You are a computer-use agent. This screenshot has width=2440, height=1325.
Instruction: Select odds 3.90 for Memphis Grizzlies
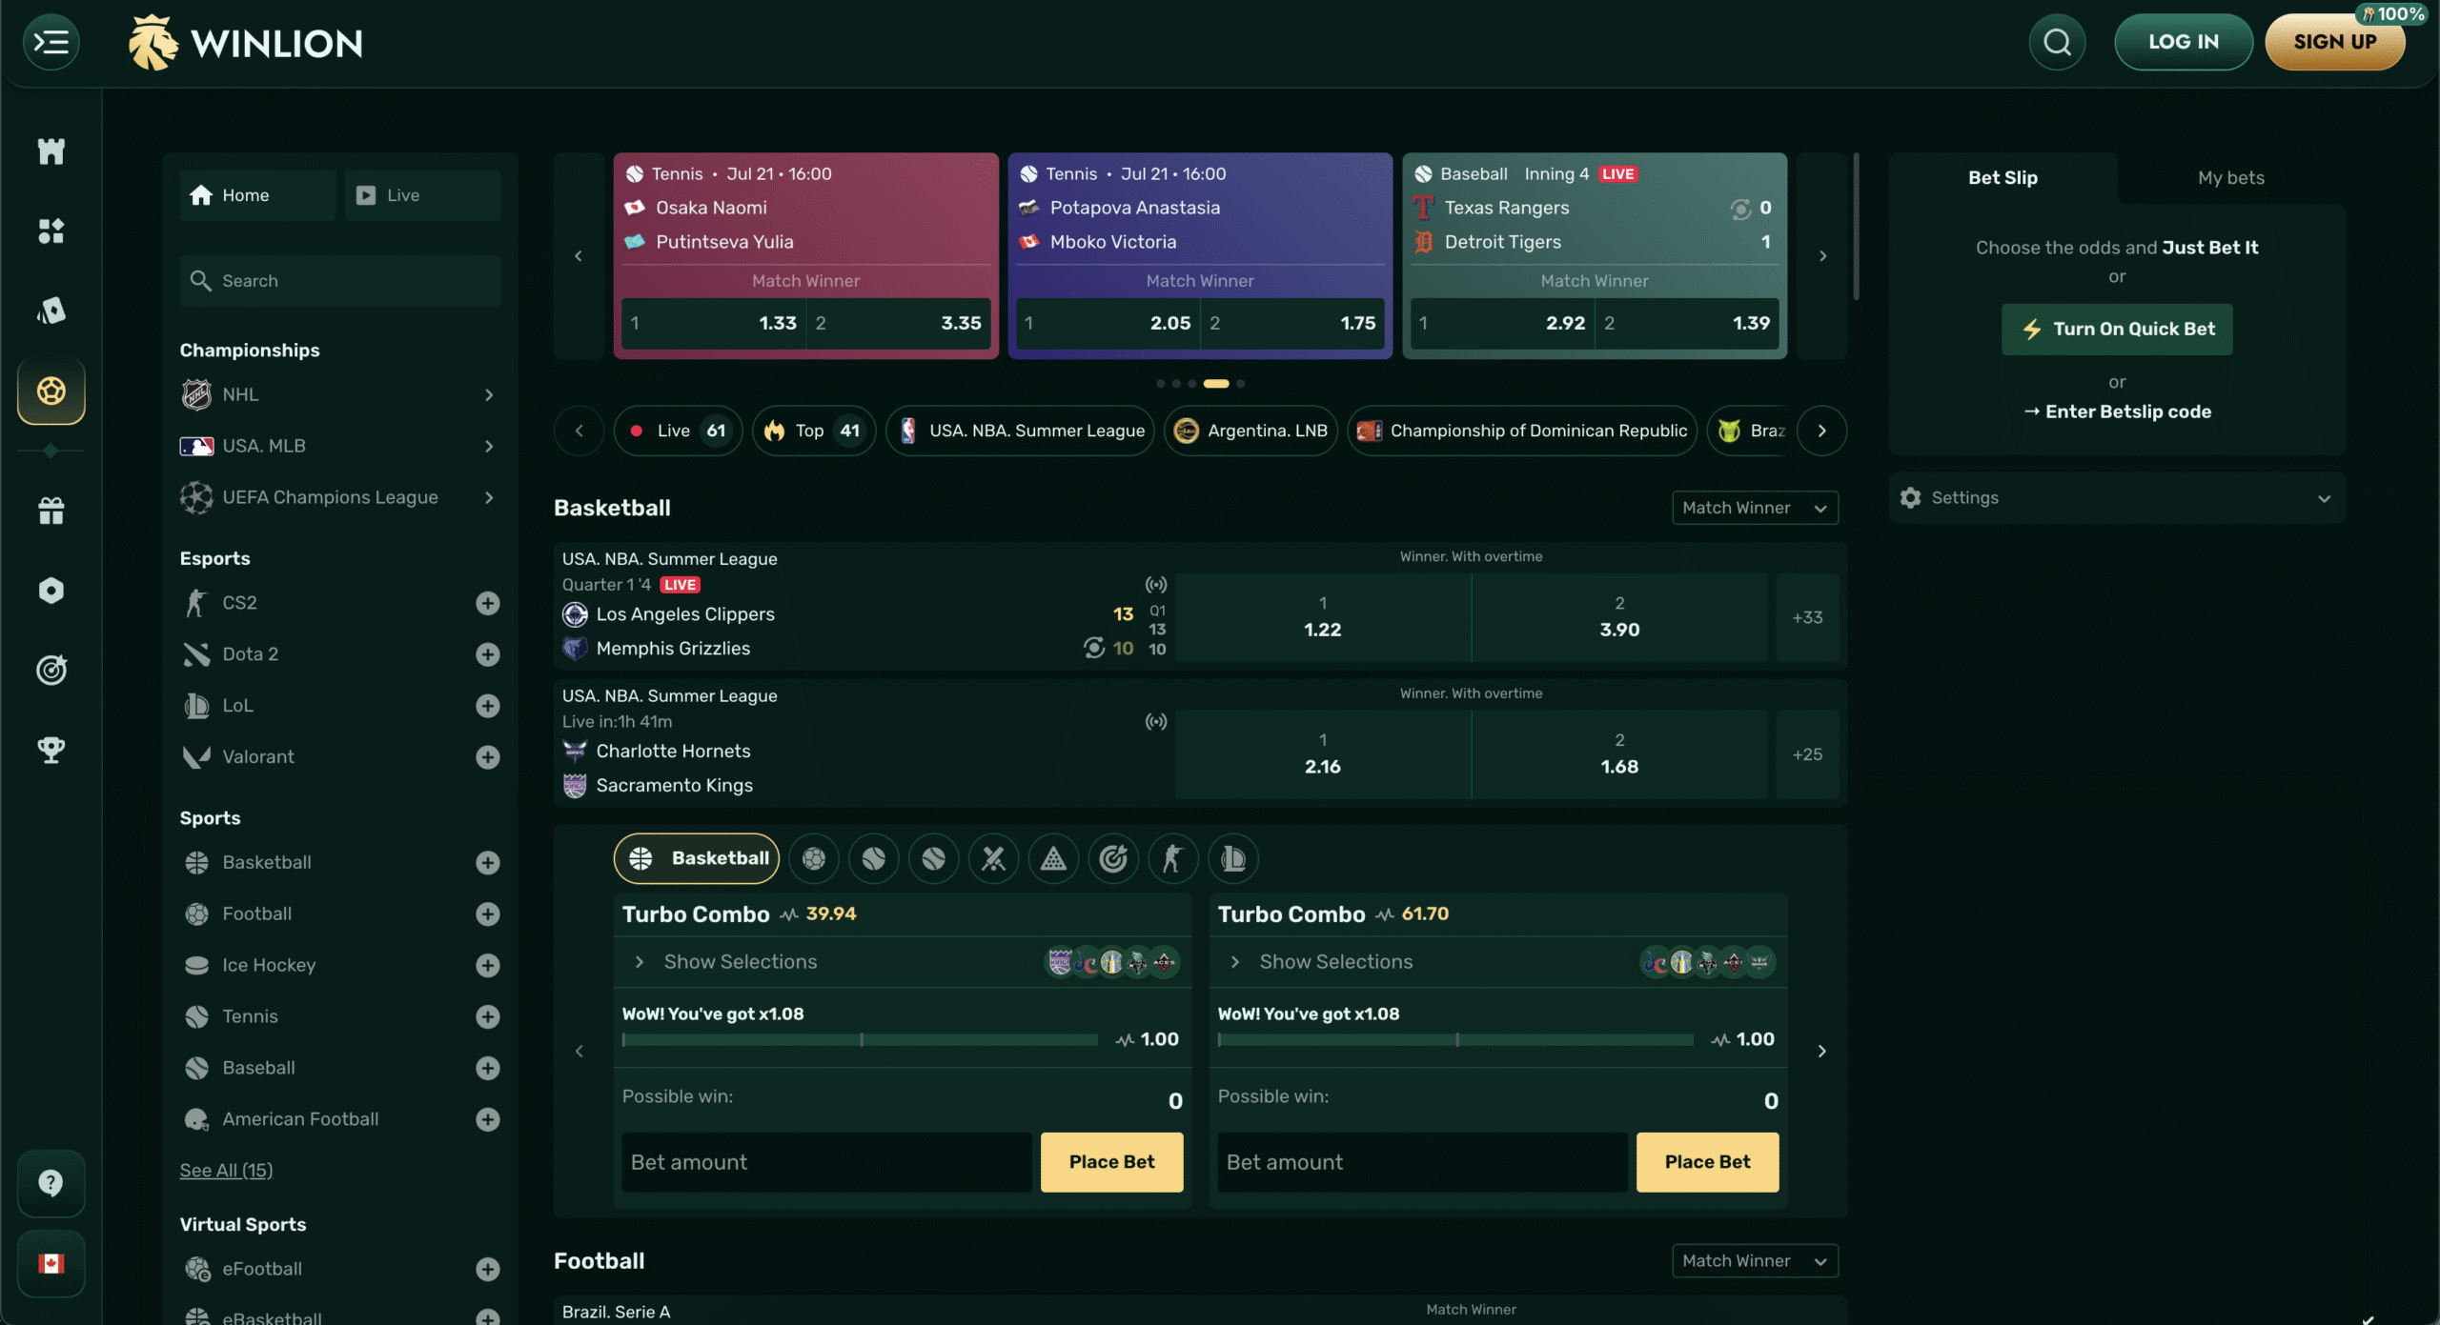click(1619, 617)
